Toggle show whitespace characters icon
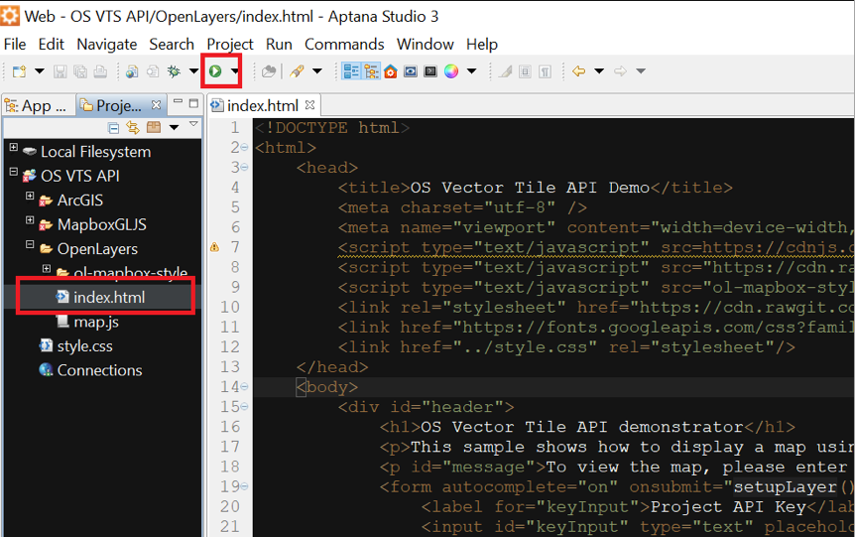This screenshot has width=855, height=537. 545,71
